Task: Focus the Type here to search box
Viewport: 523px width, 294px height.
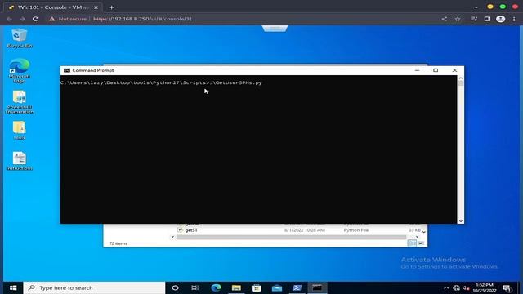Action: coord(94,287)
